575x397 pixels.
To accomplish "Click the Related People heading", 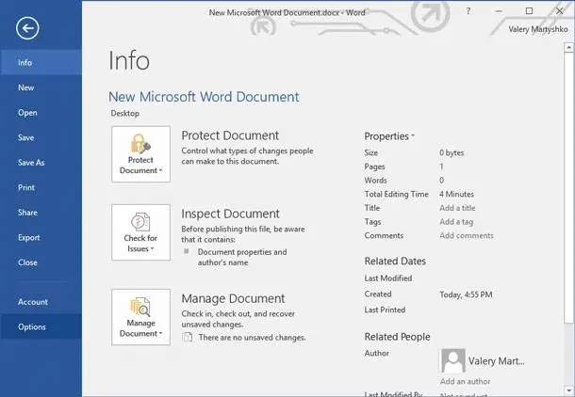I will [397, 337].
